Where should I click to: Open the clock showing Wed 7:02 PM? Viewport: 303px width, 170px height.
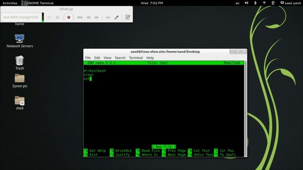click(151, 3)
